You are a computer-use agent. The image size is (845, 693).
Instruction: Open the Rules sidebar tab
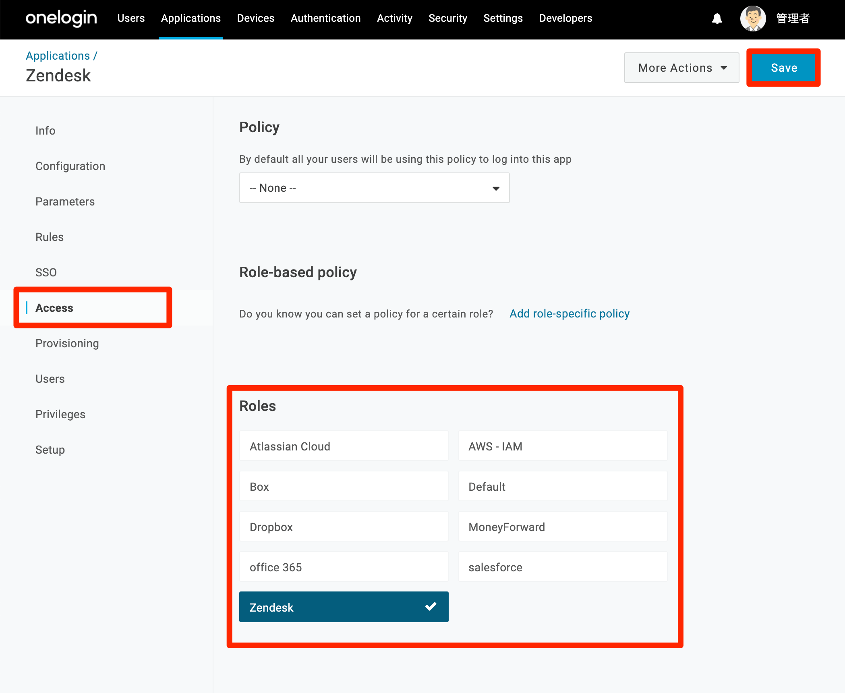(x=50, y=237)
